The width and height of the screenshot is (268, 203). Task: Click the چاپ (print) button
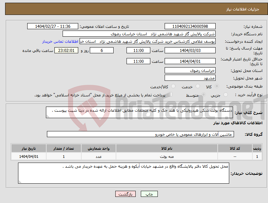[x=149, y=194]
